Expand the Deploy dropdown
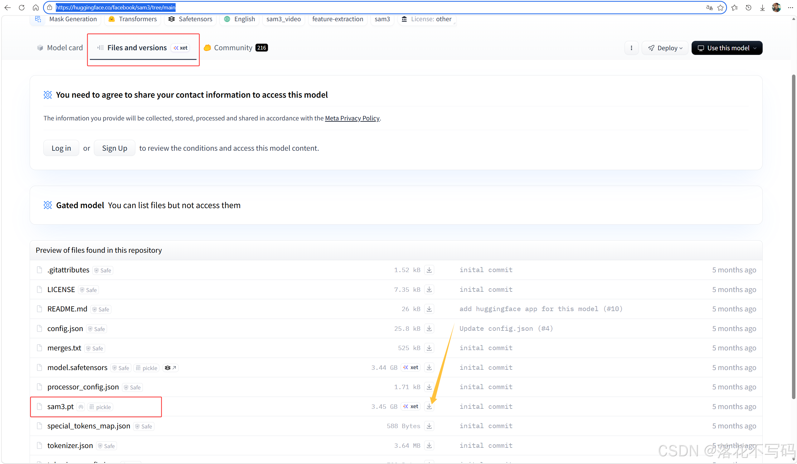 [x=665, y=48]
